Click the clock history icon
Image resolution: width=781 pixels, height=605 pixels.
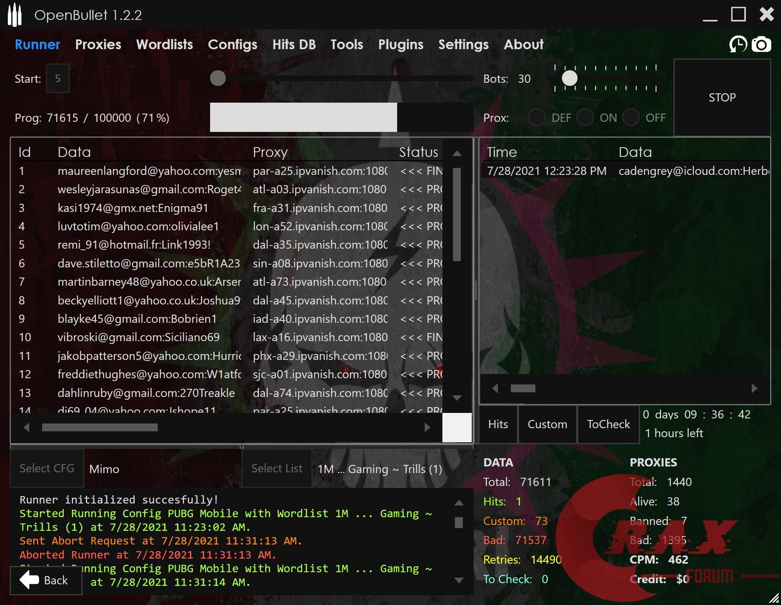[x=738, y=44]
